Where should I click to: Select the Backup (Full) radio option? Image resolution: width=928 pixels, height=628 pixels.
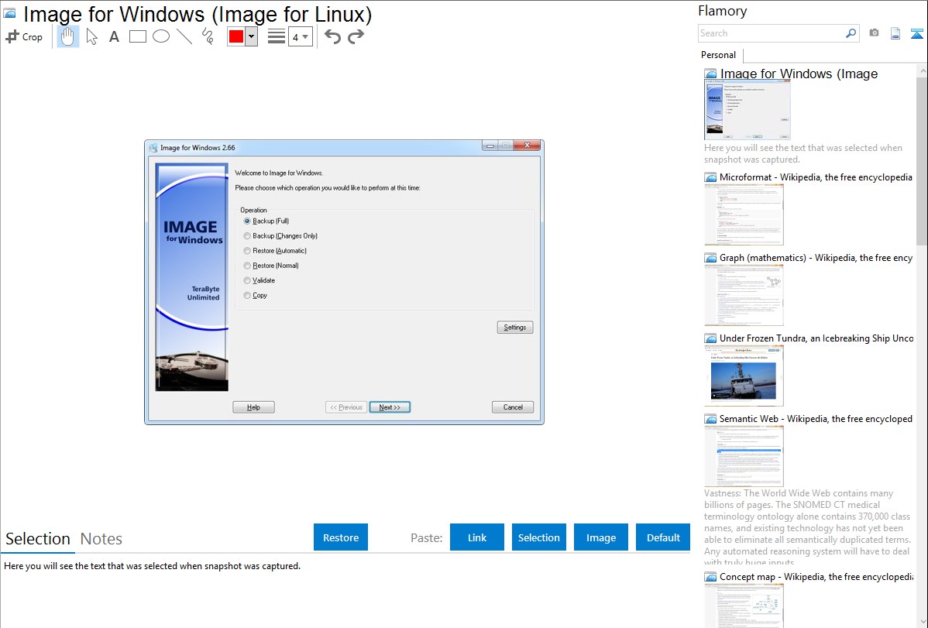point(247,221)
